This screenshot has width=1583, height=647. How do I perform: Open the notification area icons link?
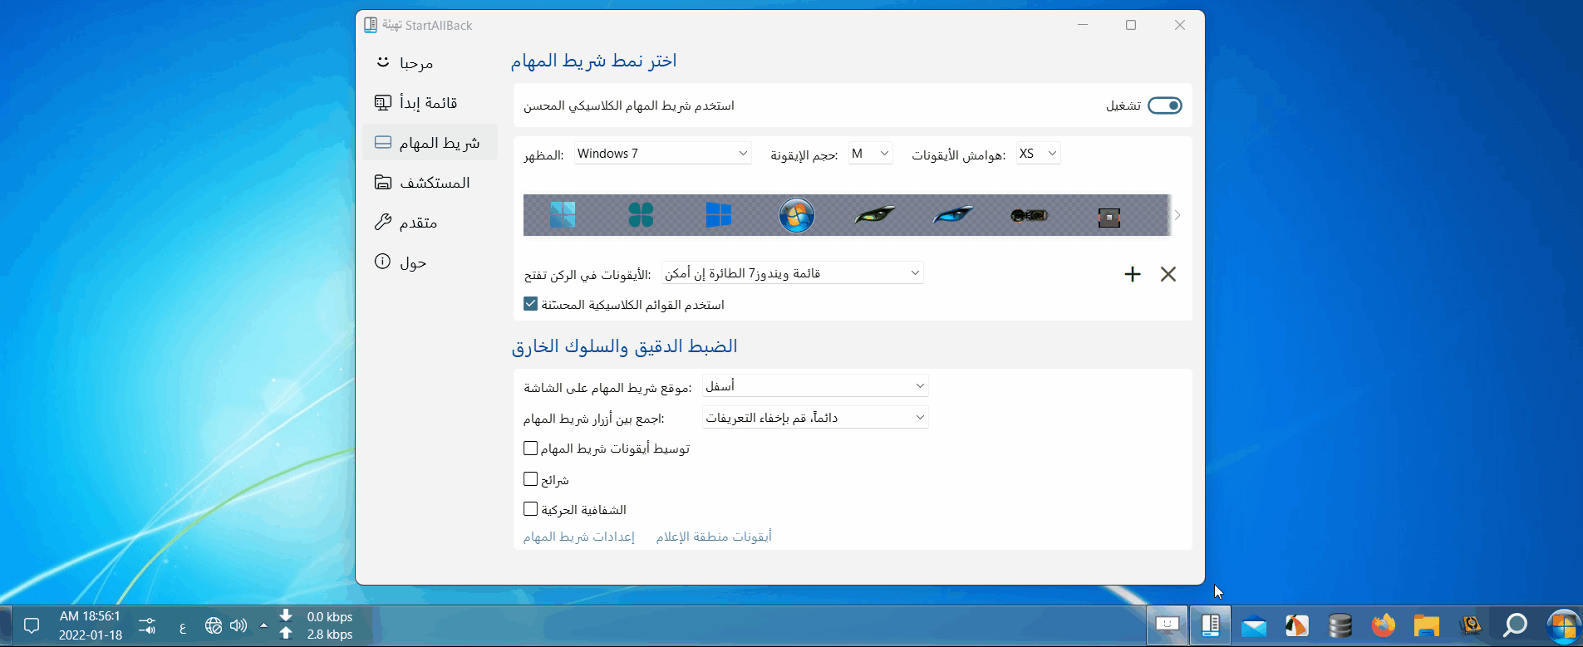(714, 537)
